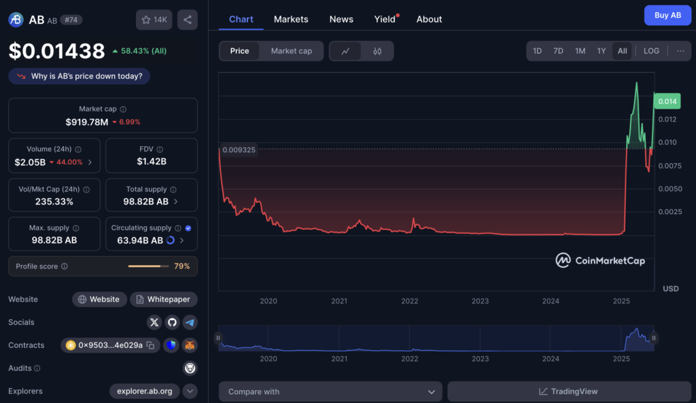
Task: Expand Total supply details chevron
Action: point(176,201)
